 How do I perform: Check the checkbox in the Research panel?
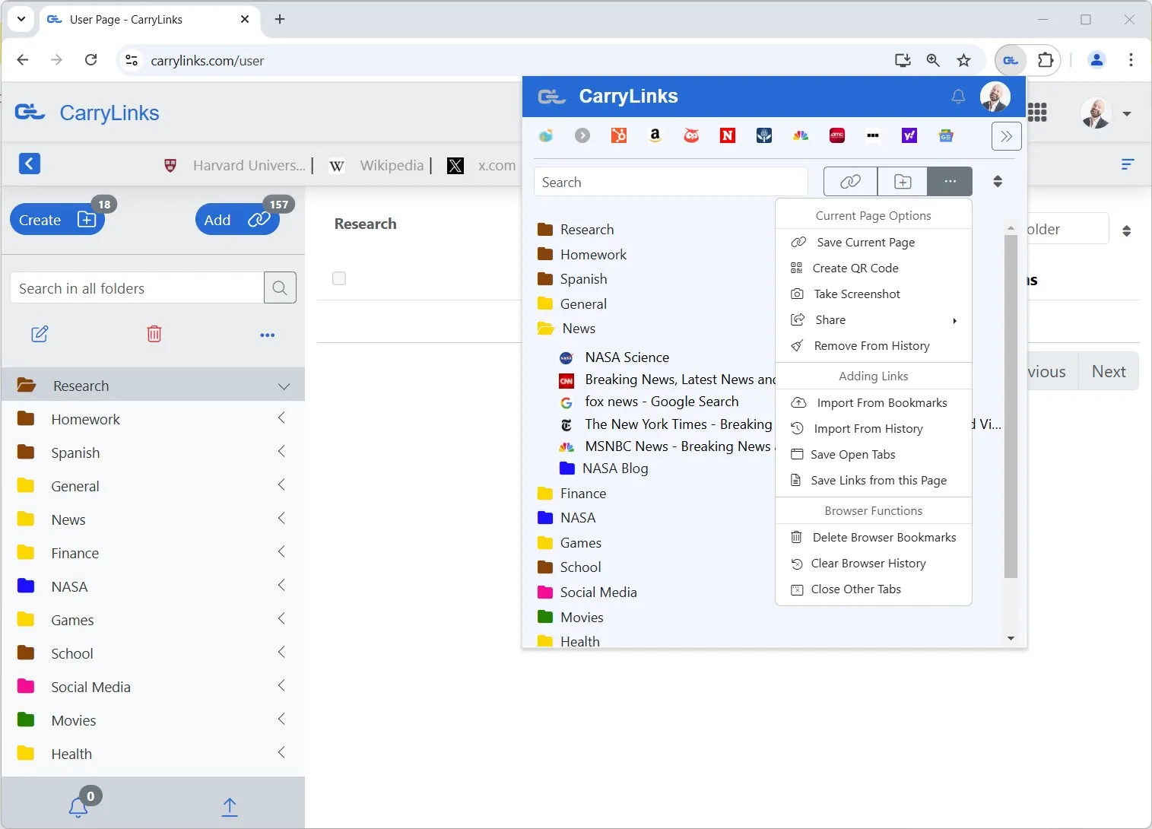coord(339,278)
